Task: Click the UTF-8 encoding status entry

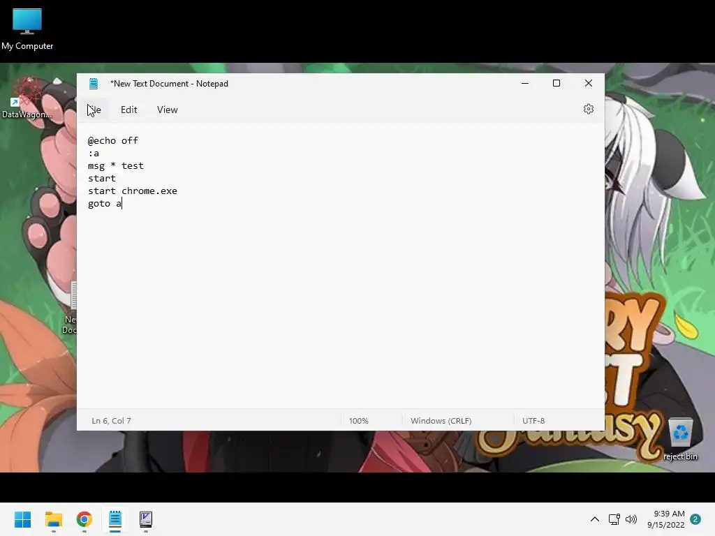Action: click(x=533, y=421)
